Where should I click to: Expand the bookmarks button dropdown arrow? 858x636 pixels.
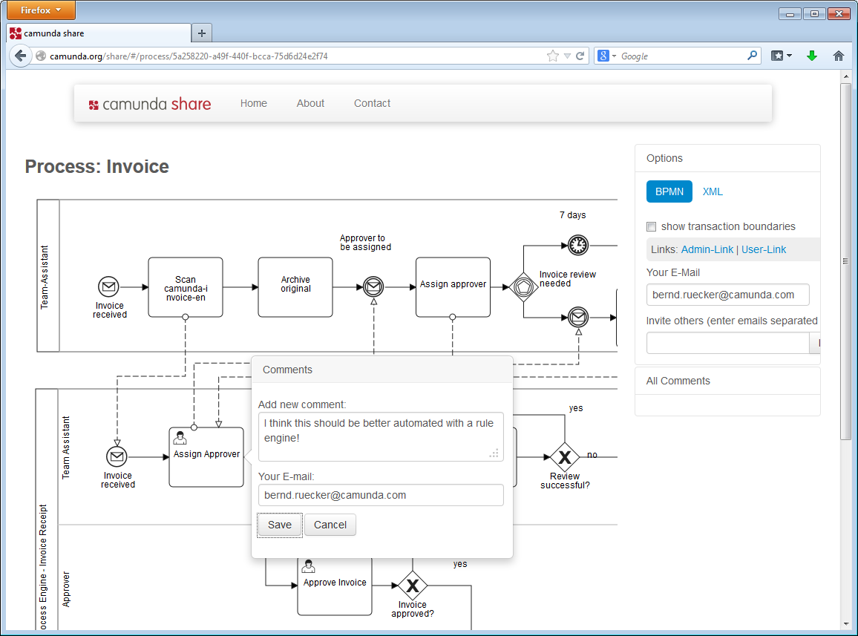(x=789, y=56)
